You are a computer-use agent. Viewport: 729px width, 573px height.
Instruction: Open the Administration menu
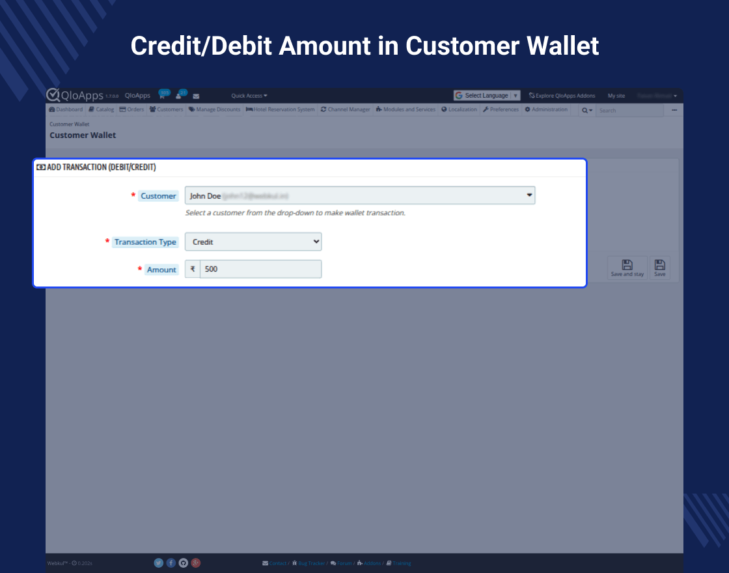(x=546, y=110)
